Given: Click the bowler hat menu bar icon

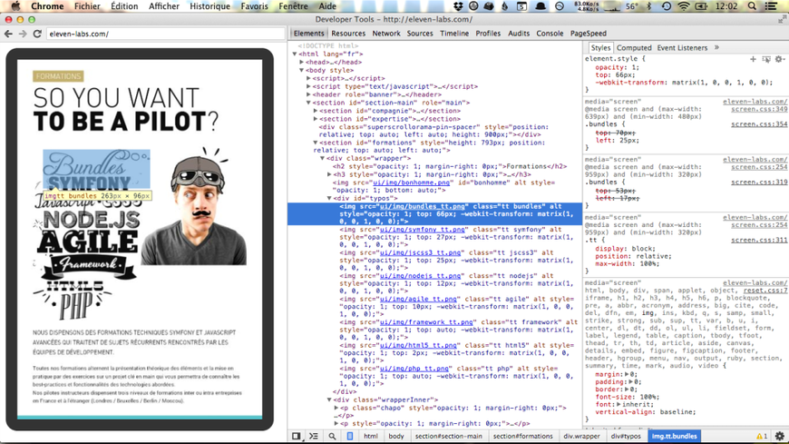Looking at the screenshot, I should point(541,6).
